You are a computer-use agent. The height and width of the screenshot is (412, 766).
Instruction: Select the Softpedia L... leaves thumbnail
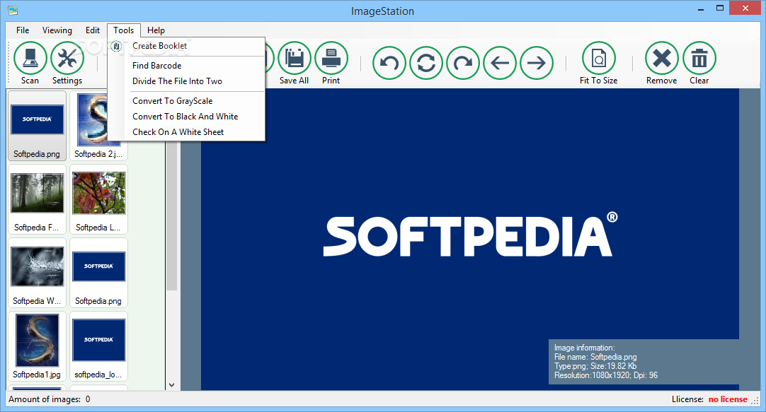(98, 199)
